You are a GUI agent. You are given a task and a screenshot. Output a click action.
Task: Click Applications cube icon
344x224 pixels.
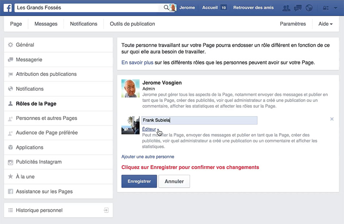pos(10,147)
